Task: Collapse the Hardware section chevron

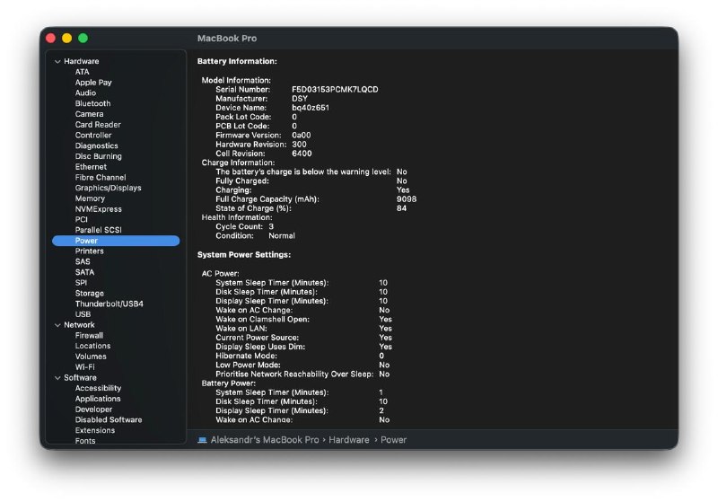Action: (x=57, y=62)
